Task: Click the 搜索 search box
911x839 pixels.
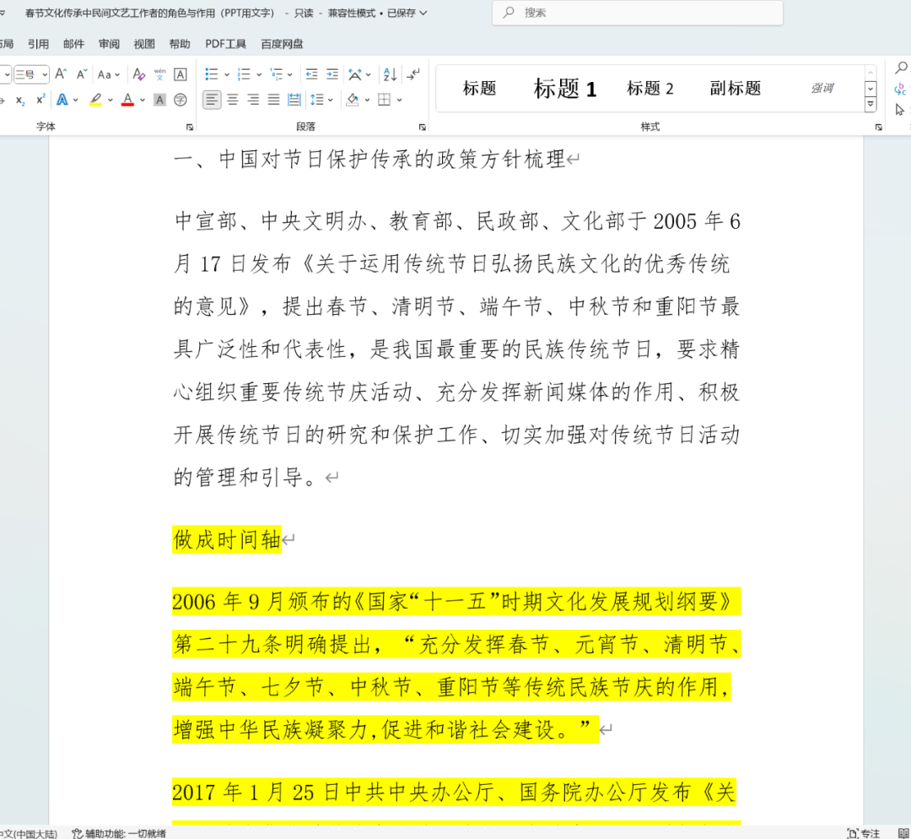Action: (638, 13)
